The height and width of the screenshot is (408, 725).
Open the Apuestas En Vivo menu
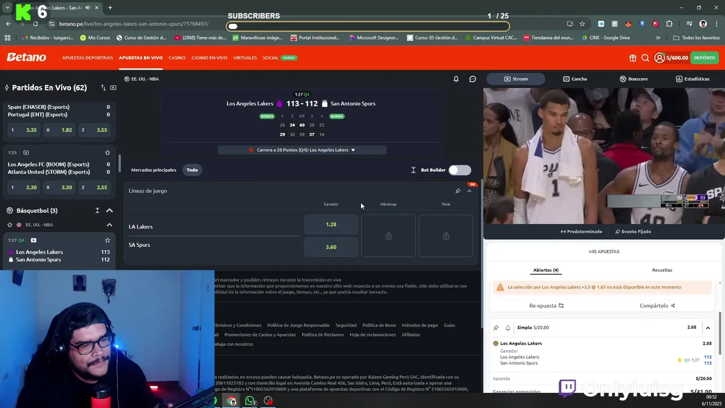(x=140, y=58)
